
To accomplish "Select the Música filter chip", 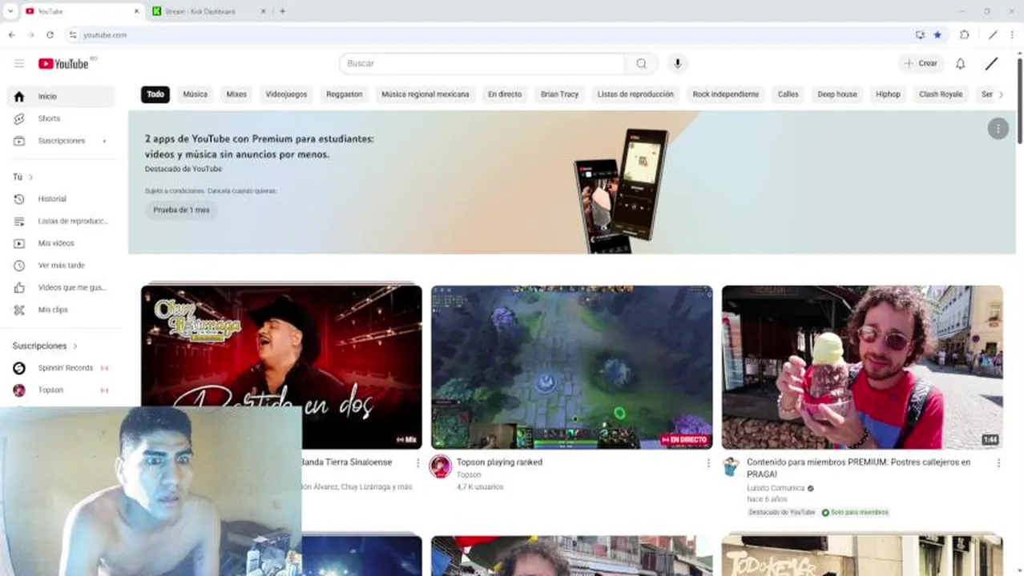I will [195, 94].
